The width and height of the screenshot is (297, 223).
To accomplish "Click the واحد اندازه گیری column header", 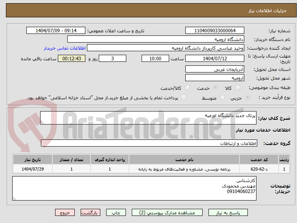I will (x=110, y=160).
